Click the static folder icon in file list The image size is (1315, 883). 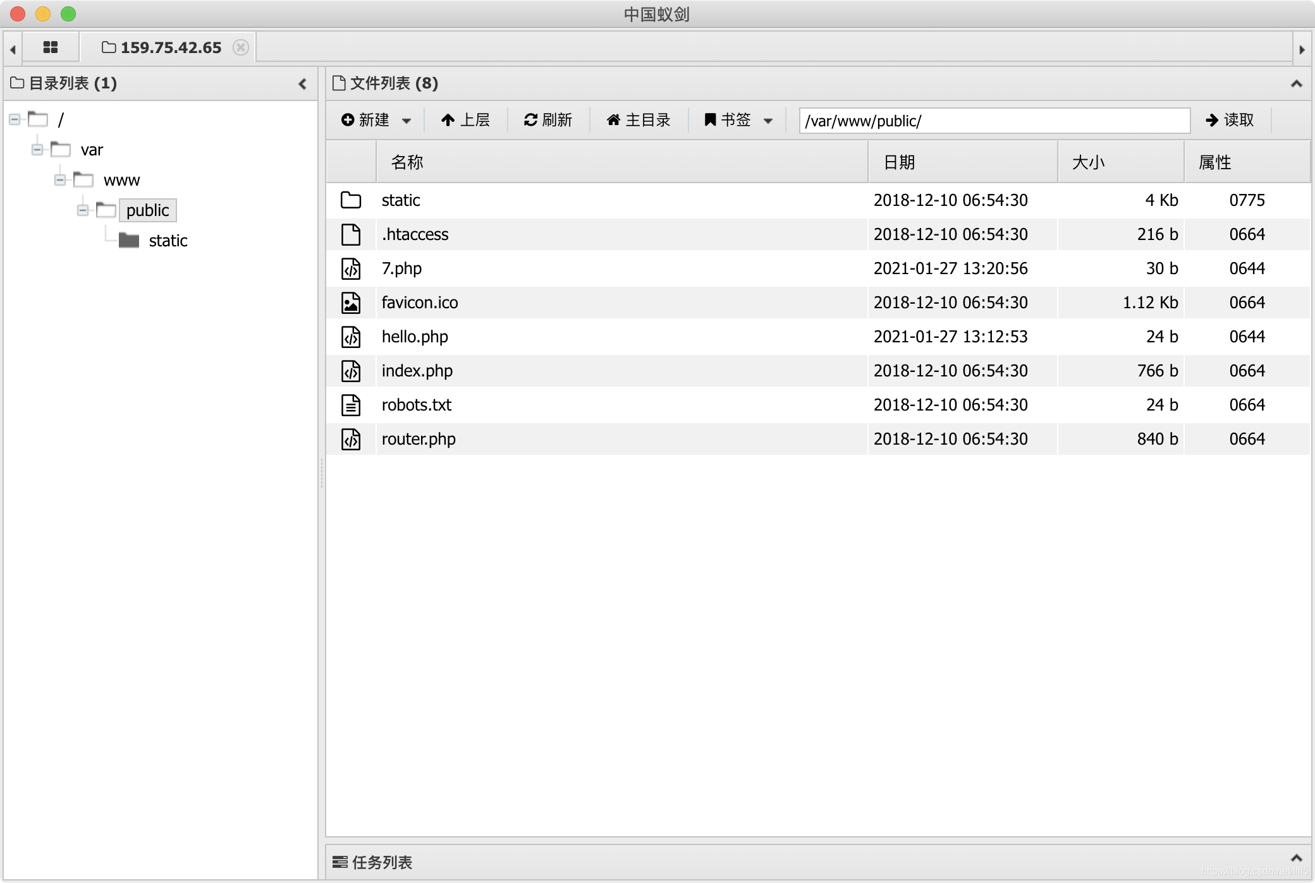point(351,200)
